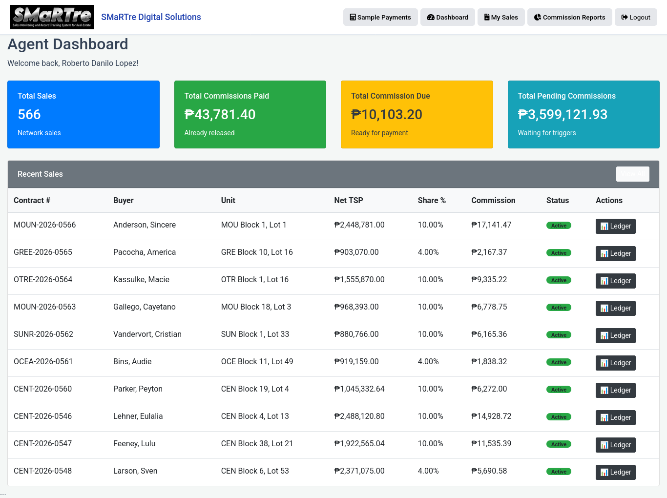Select the Total Commission Due yellow card
Viewport: 667px width, 498px height.
click(417, 114)
